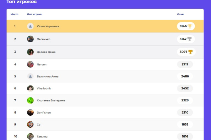Screen dimensions: 211x140
Task: Click Nerven's profile avatar
Action: 30,64
